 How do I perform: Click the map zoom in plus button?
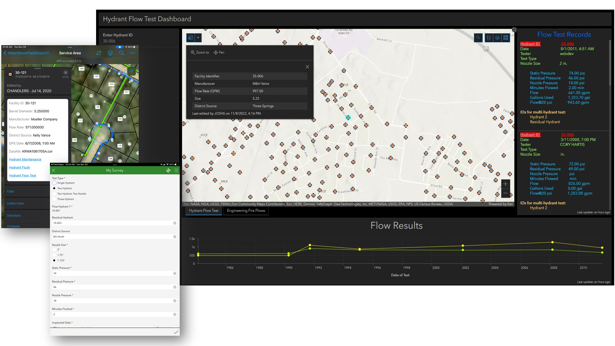tap(505, 184)
